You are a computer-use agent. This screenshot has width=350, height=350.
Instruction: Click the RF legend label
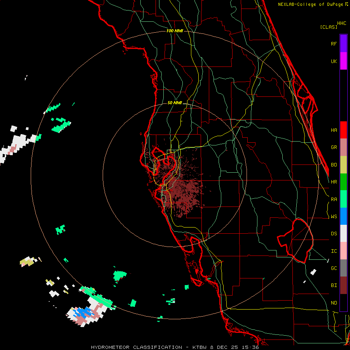[334, 44]
